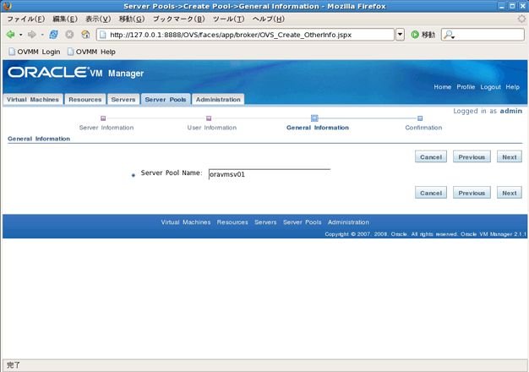Click the lower Cancel button
The image size is (529, 372).
431,193
